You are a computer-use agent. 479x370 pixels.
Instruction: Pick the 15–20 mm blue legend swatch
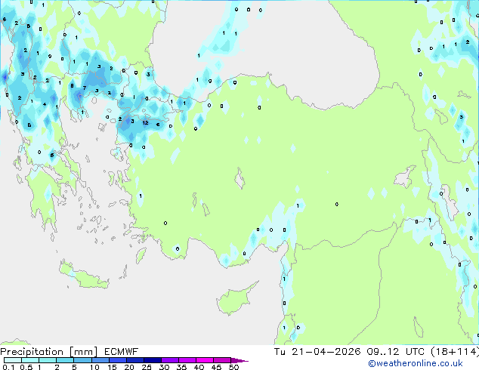click(117, 360)
